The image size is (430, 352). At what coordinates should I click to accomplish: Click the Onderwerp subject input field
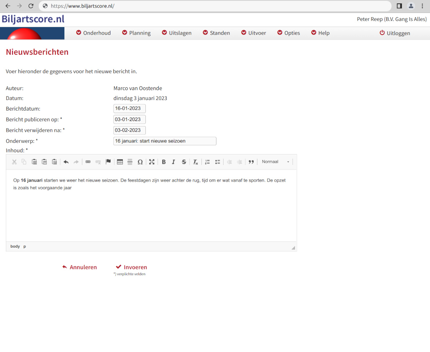(x=165, y=141)
